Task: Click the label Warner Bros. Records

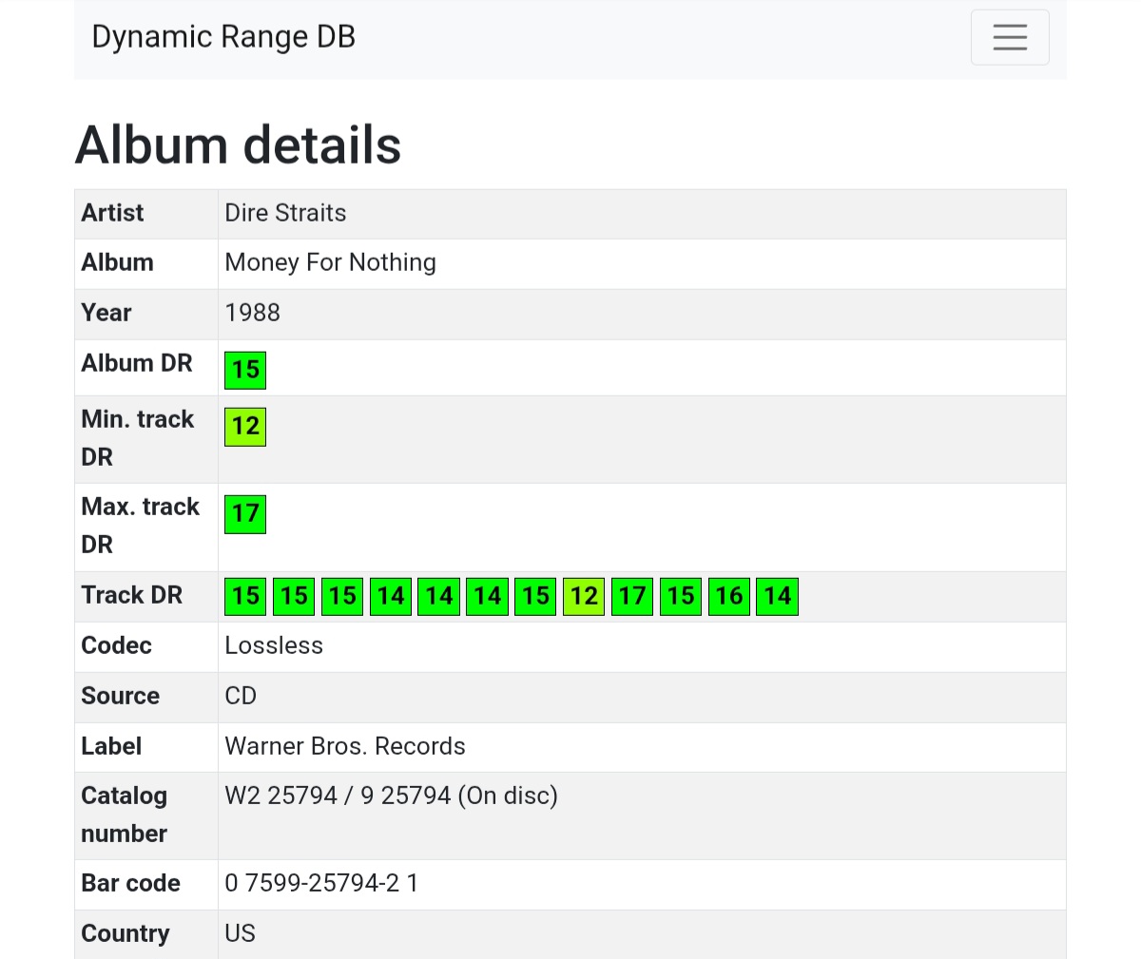Action: click(345, 746)
